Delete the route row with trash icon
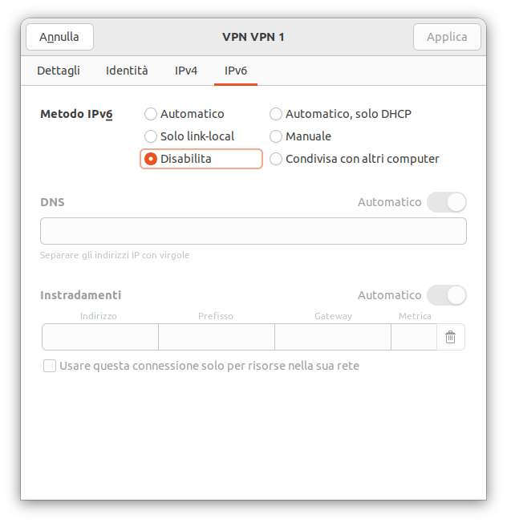Viewport: 507px width, 523px height. point(450,337)
